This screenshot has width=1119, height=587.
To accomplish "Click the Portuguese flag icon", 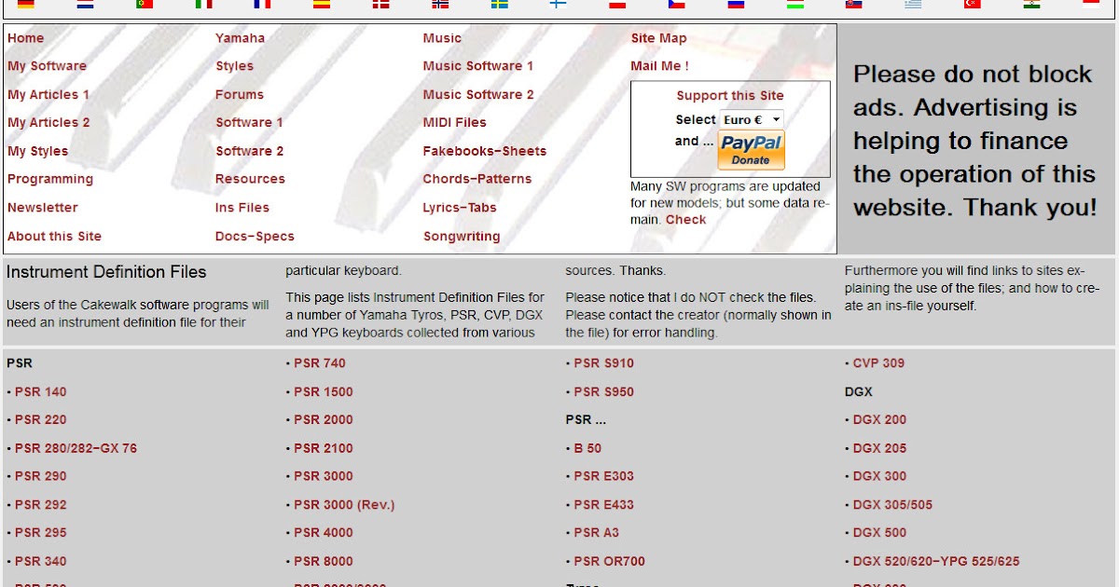I will pyautogui.click(x=145, y=4).
